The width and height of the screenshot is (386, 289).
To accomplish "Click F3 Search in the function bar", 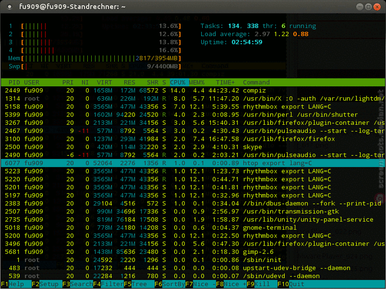I will coord(78,284).
